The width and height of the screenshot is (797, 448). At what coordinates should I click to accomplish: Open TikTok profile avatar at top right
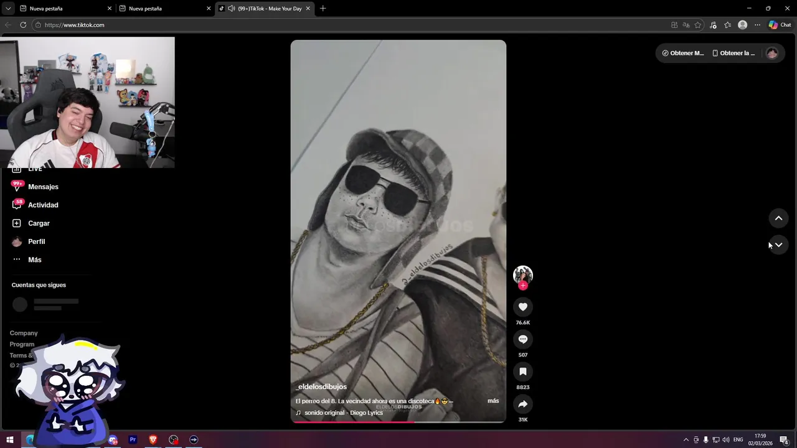772,53
